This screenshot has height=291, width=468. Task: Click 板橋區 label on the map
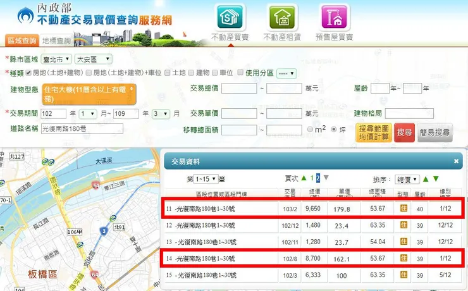tap(42, 275)
